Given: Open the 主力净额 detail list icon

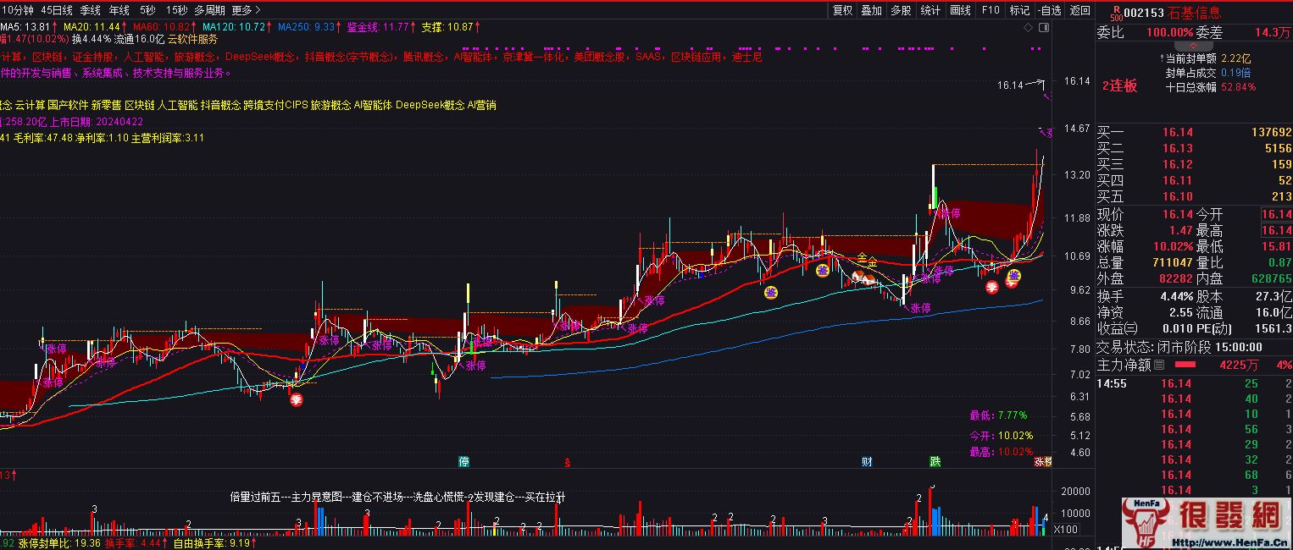Looking at the screenshot, I should point(1160,365).
